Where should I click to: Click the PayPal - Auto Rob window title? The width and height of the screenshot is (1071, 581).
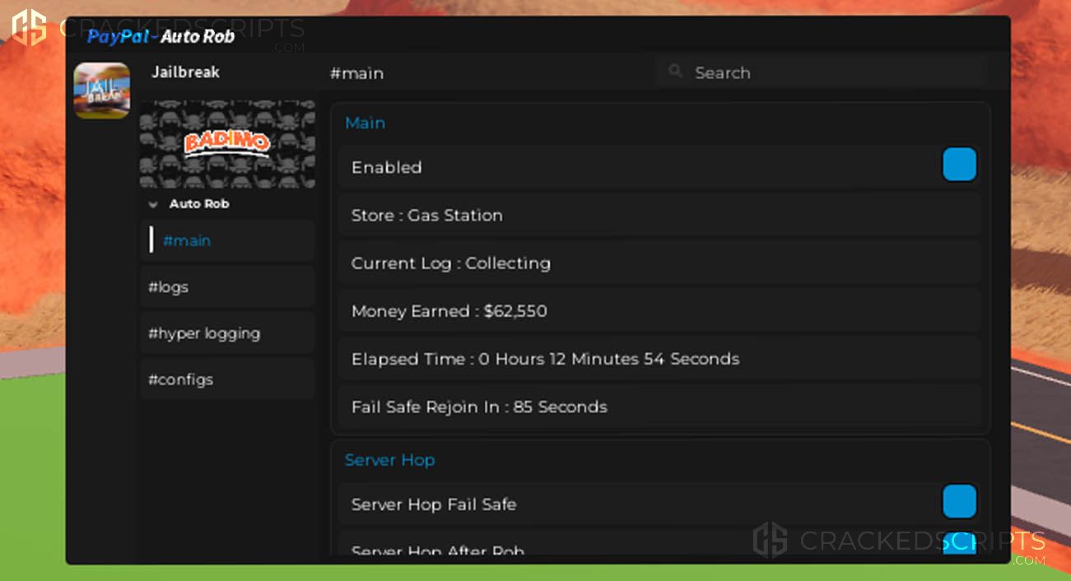[x=161, y=36]
